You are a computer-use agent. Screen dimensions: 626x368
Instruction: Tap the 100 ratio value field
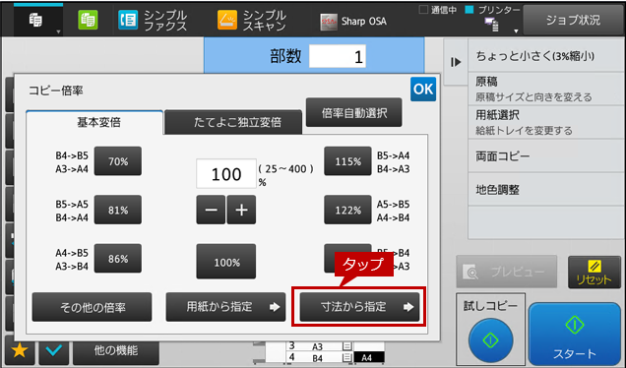[x=226, y=173]
